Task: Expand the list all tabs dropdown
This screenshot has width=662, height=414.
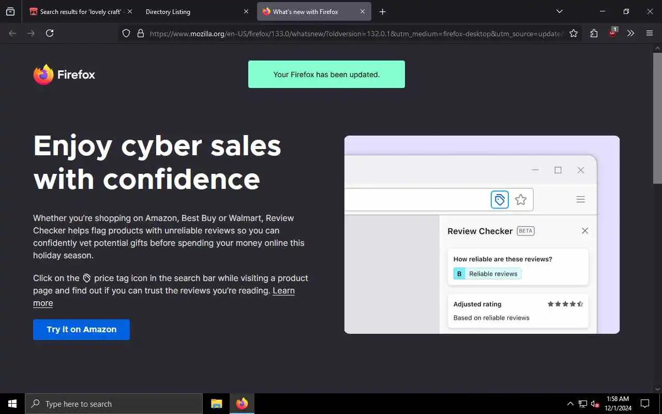Action: [x=559, y=11]
